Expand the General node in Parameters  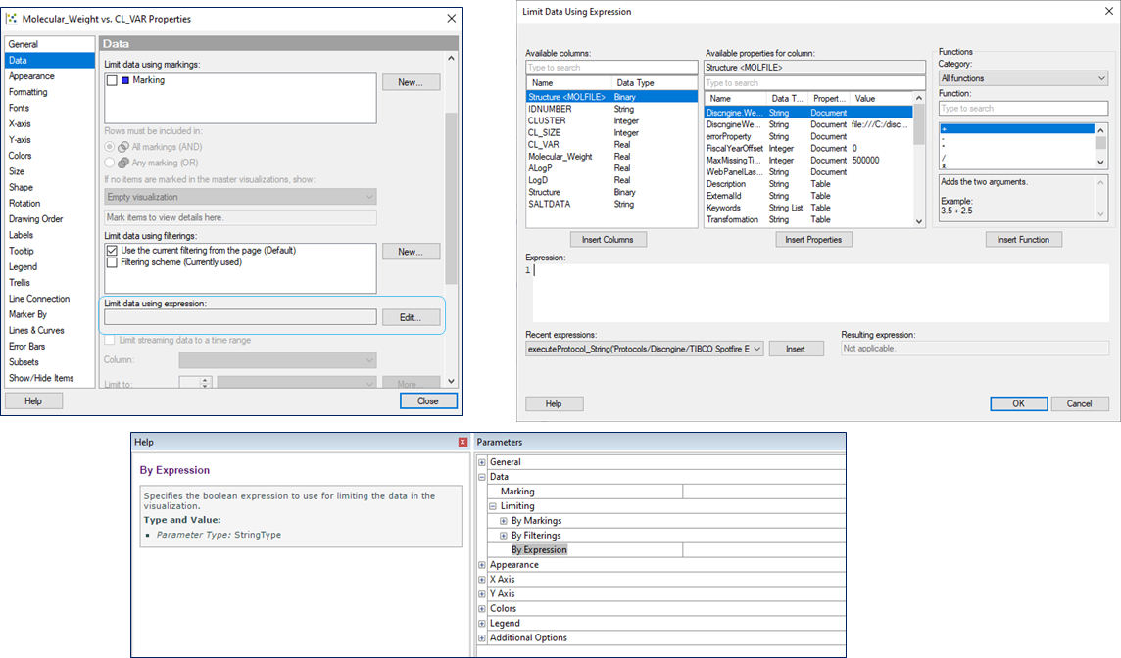pos(482,462)
